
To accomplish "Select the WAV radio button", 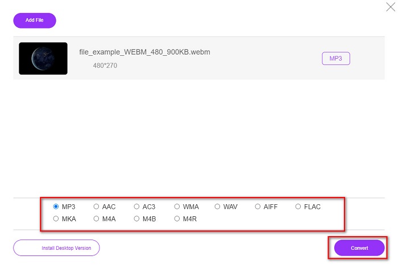I will click(218, 207).
